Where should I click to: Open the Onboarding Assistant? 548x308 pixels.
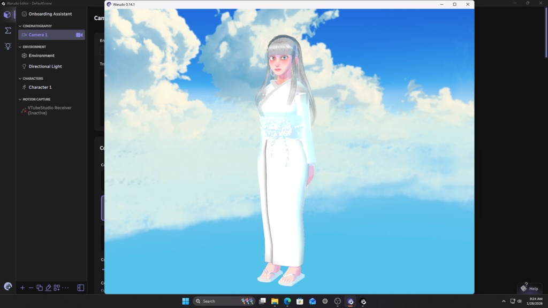tap(48, 14)
